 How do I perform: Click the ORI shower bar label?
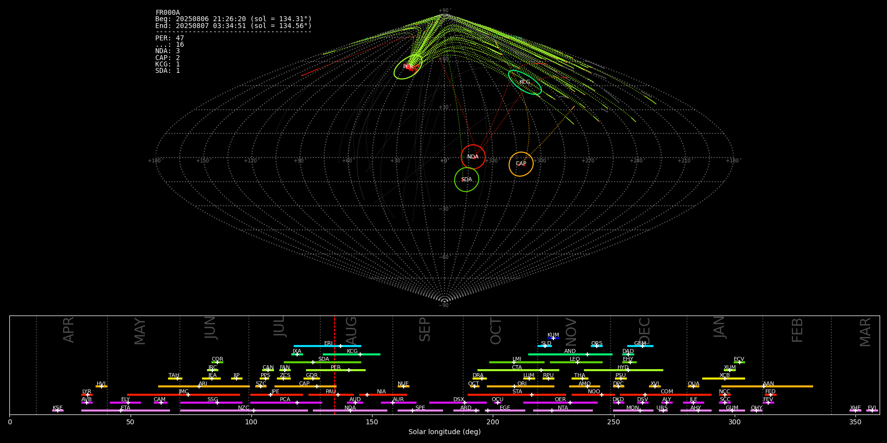coord(522,383)
